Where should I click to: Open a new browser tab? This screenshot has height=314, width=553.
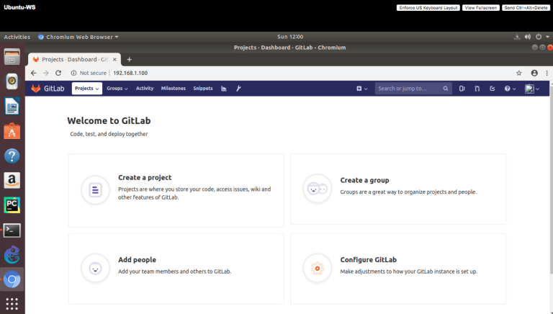129,59
